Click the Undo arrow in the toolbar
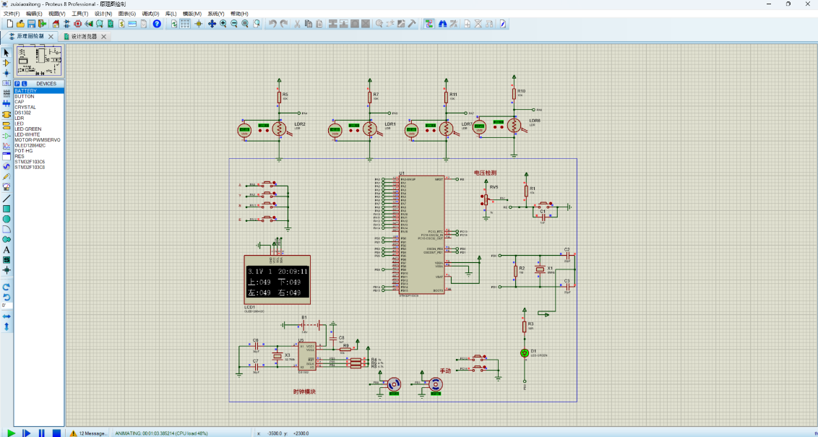The width and height of the screenshot is (818, 437). pyautogui.click(x=272, y=24)
